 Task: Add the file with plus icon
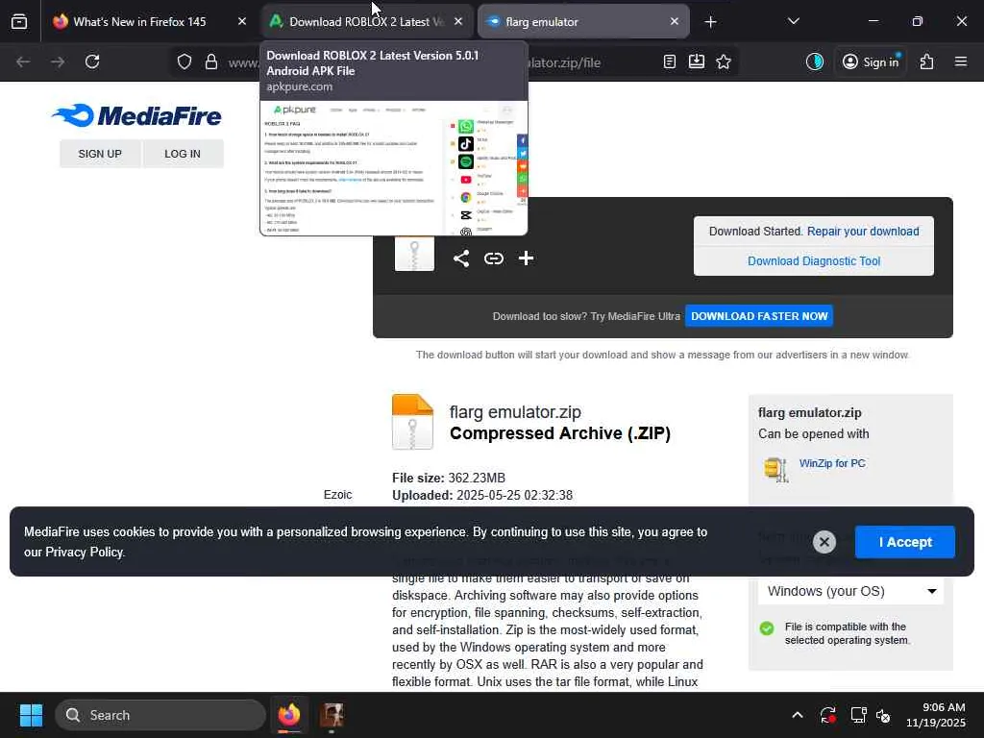click(x=526, y=258)
